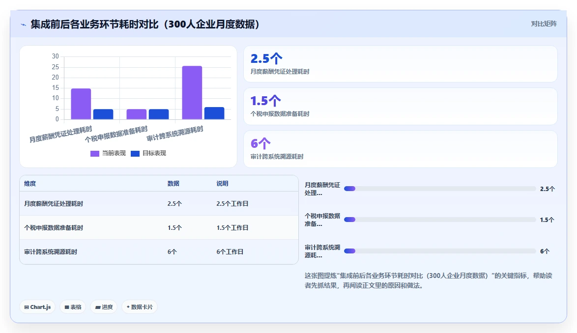Click the 1.5个 value beside the progress bar

547,220
